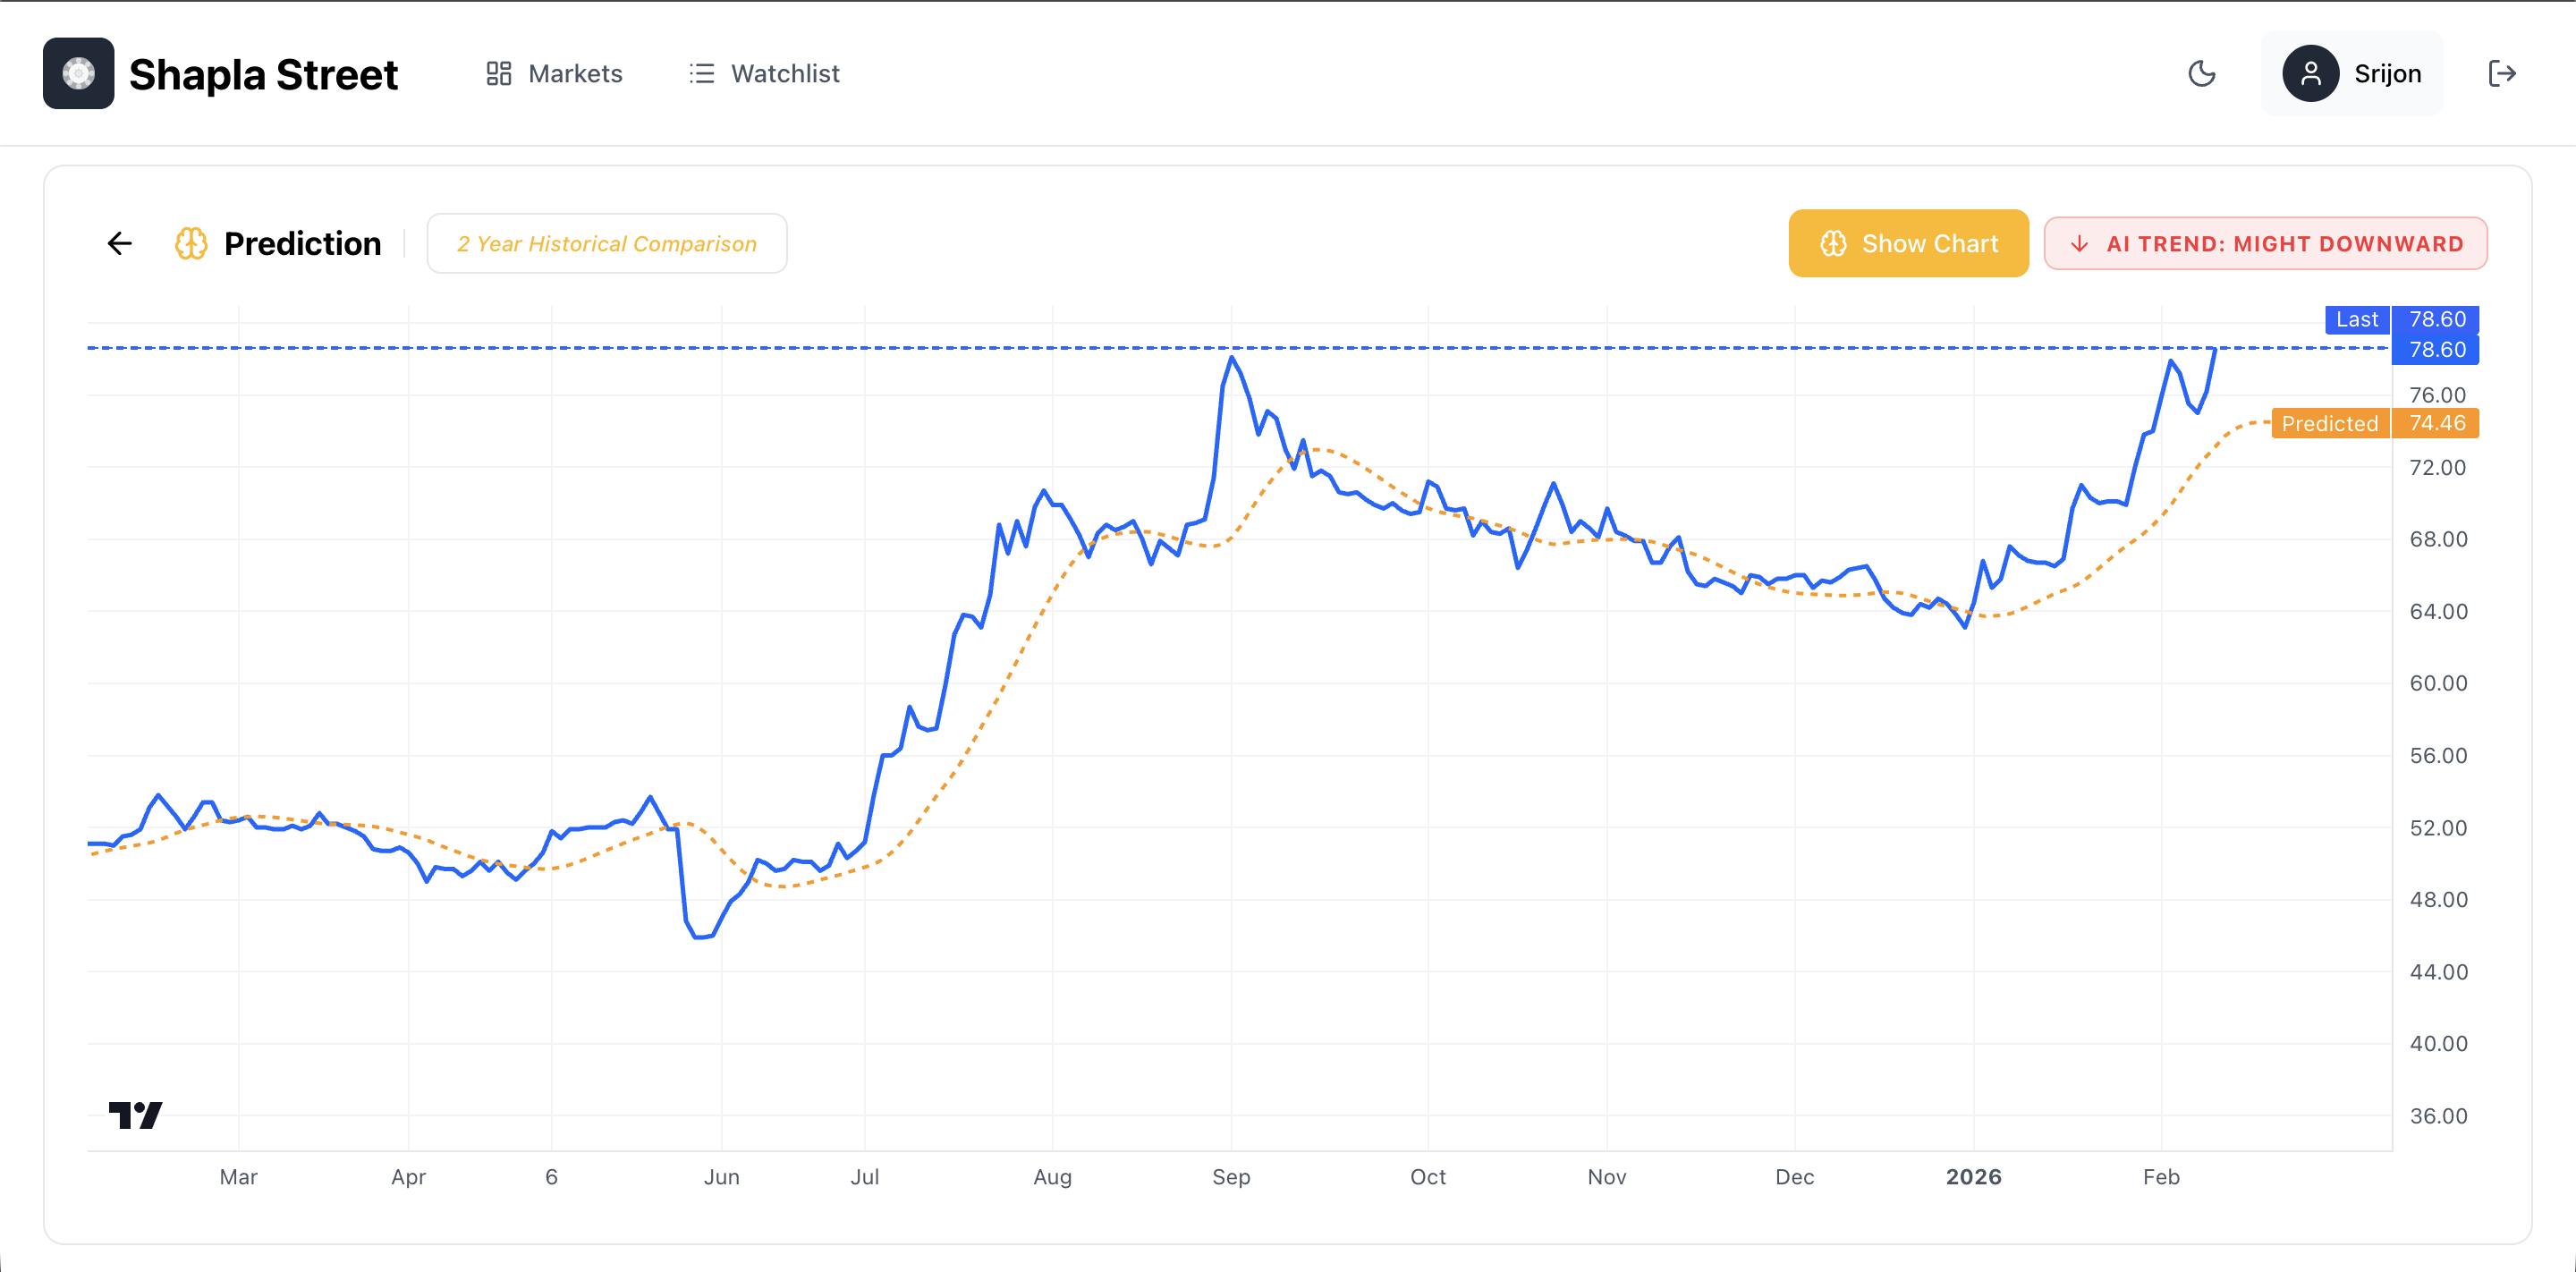Click the Shapla Street logo icon
2576x1272 pixels.
tap(78, 73)
